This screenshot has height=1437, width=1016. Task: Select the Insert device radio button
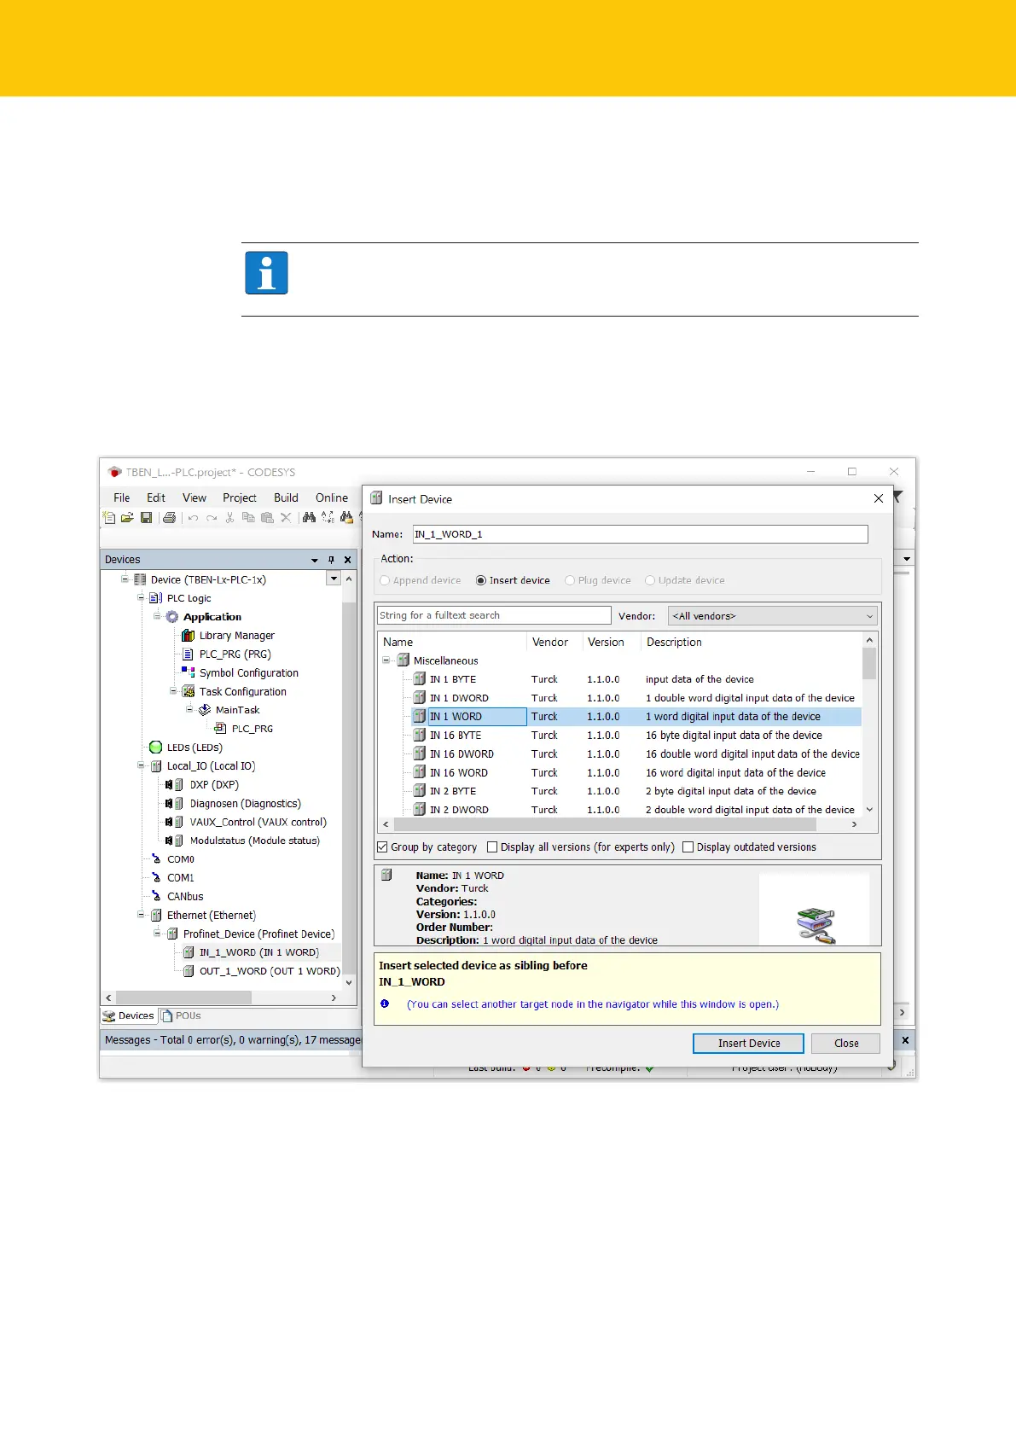(x=481, y=580)
